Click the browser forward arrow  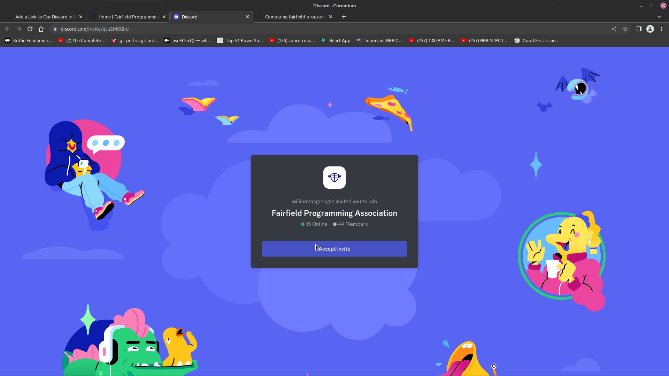[19, 29]
